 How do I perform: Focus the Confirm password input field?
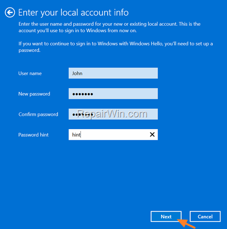[113, 114]
